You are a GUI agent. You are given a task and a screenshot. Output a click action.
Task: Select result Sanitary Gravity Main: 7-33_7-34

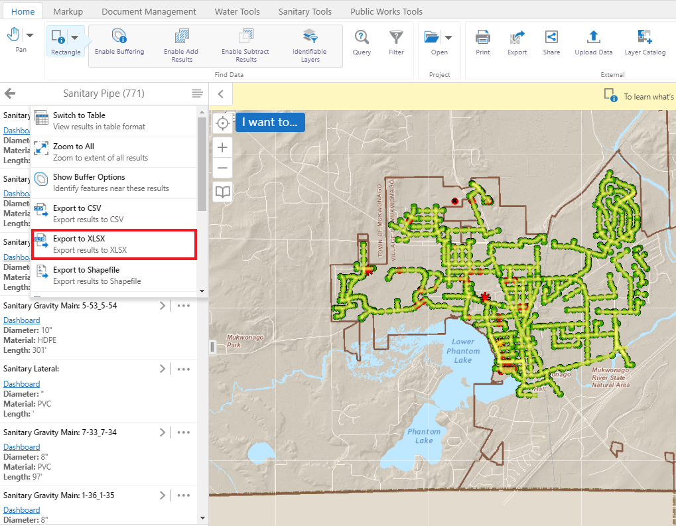coord(60,432)
